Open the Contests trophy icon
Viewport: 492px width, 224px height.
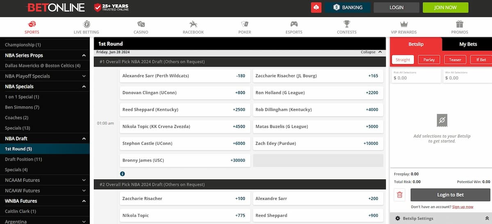pyautogui.click(x=347, y=24)
